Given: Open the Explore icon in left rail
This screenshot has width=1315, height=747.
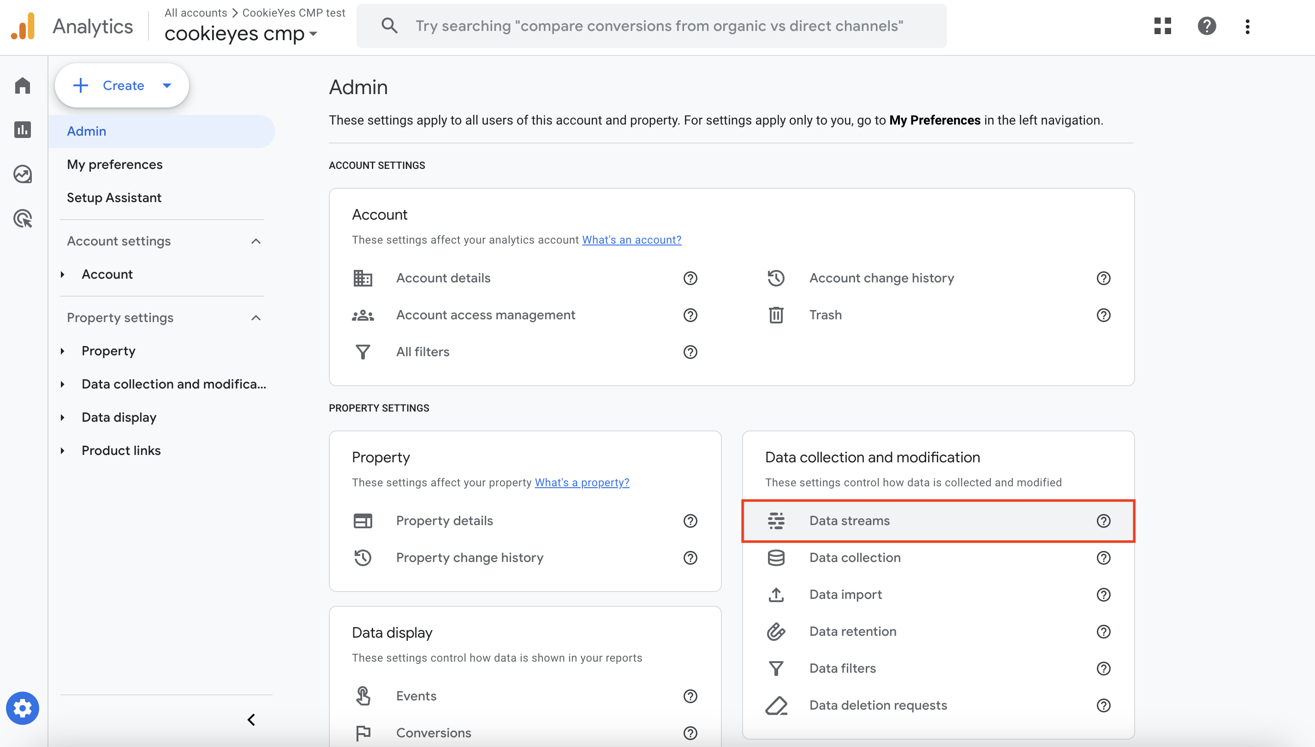Looking at the screenshot, I should [23, 174].
